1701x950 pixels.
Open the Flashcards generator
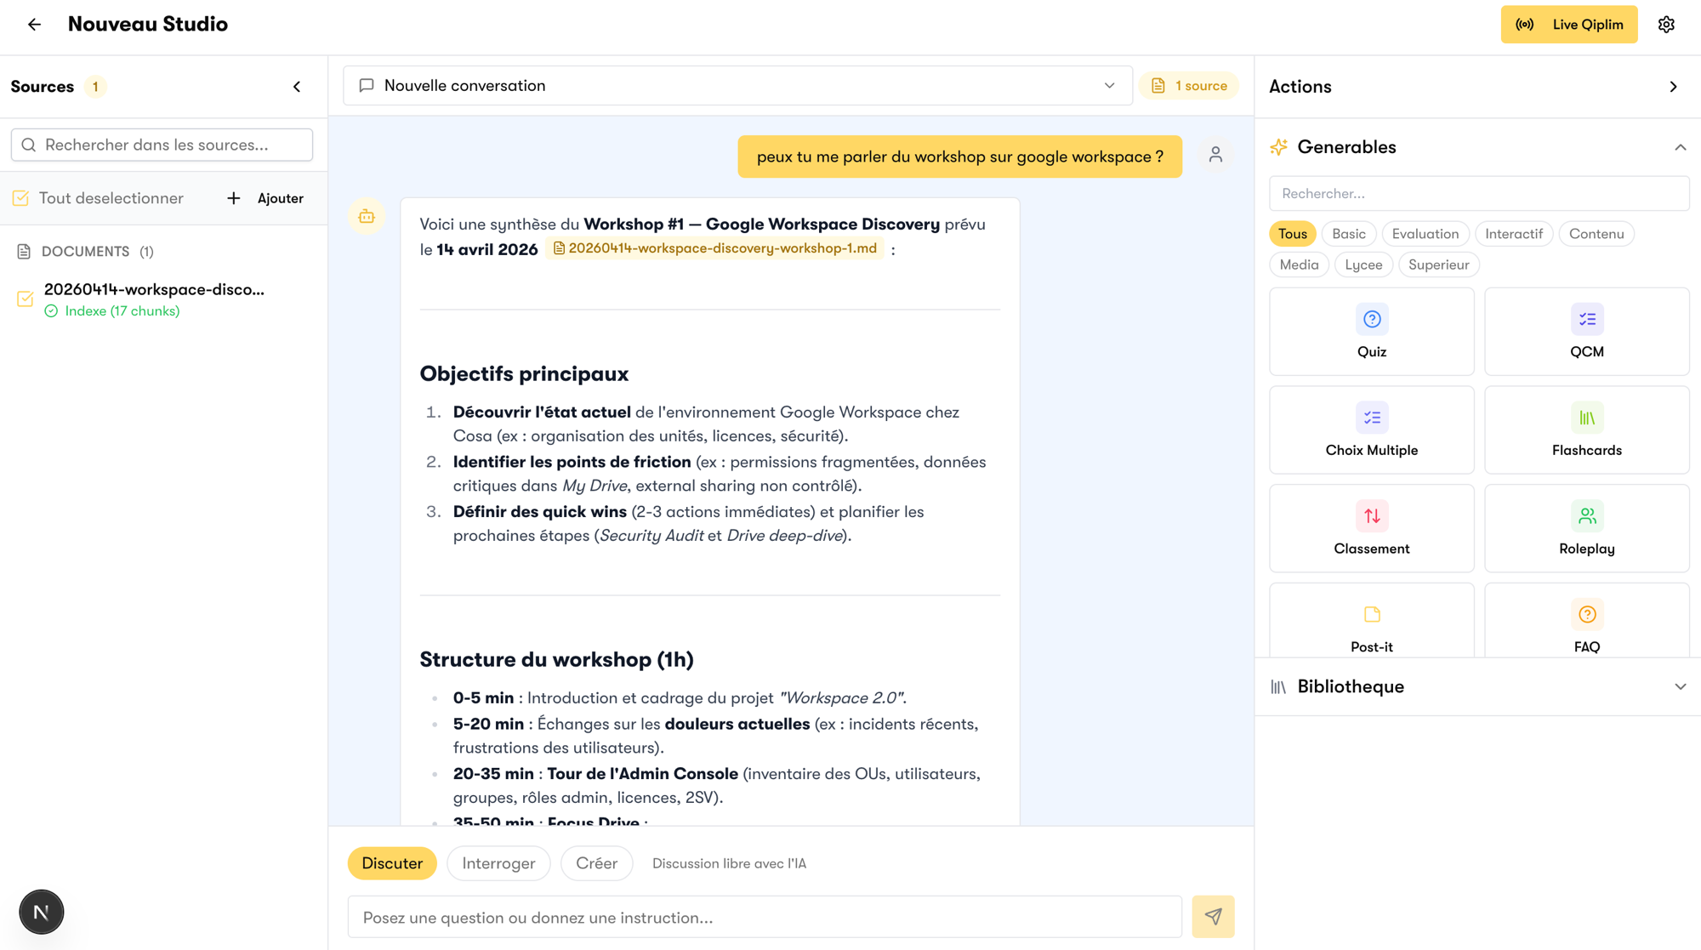pos(1586,430)
